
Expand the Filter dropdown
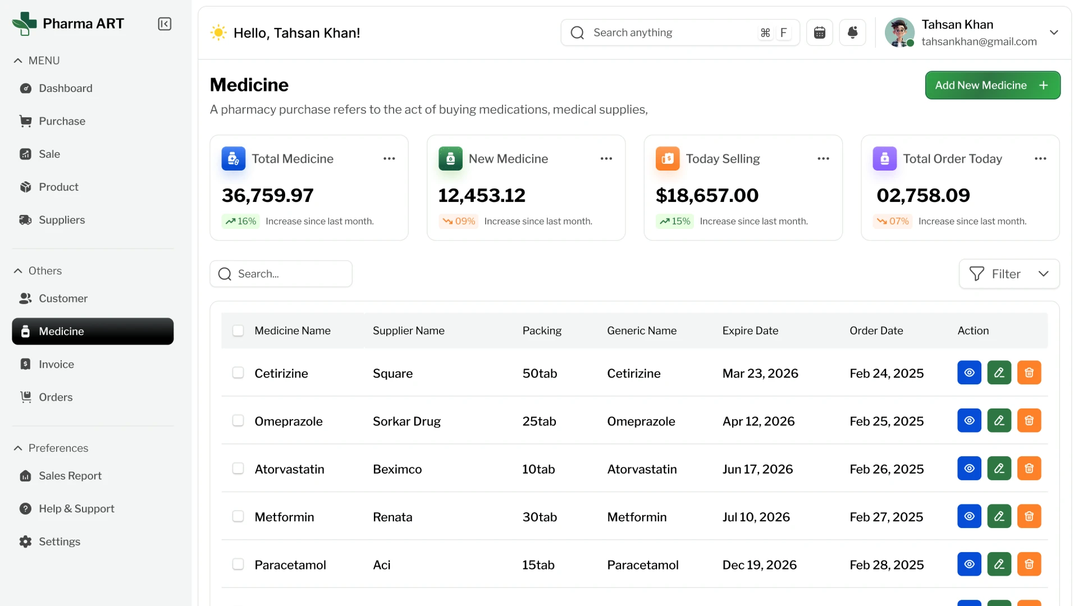click(x=1009, y=274)
